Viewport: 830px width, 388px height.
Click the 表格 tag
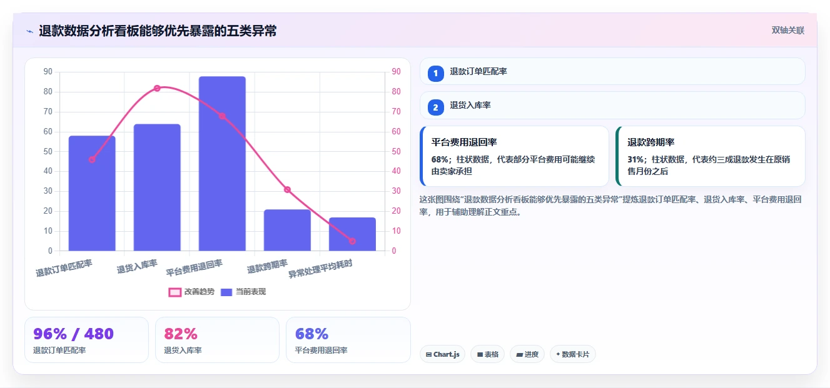(487, 354)
